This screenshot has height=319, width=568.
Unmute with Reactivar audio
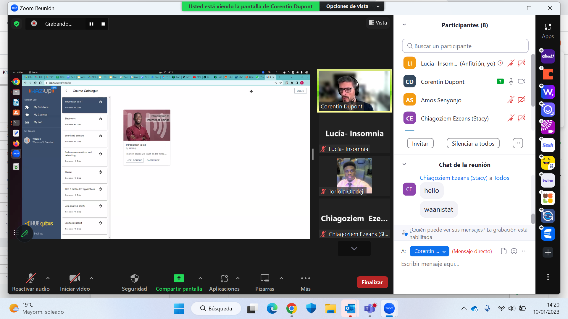point(30,279)
